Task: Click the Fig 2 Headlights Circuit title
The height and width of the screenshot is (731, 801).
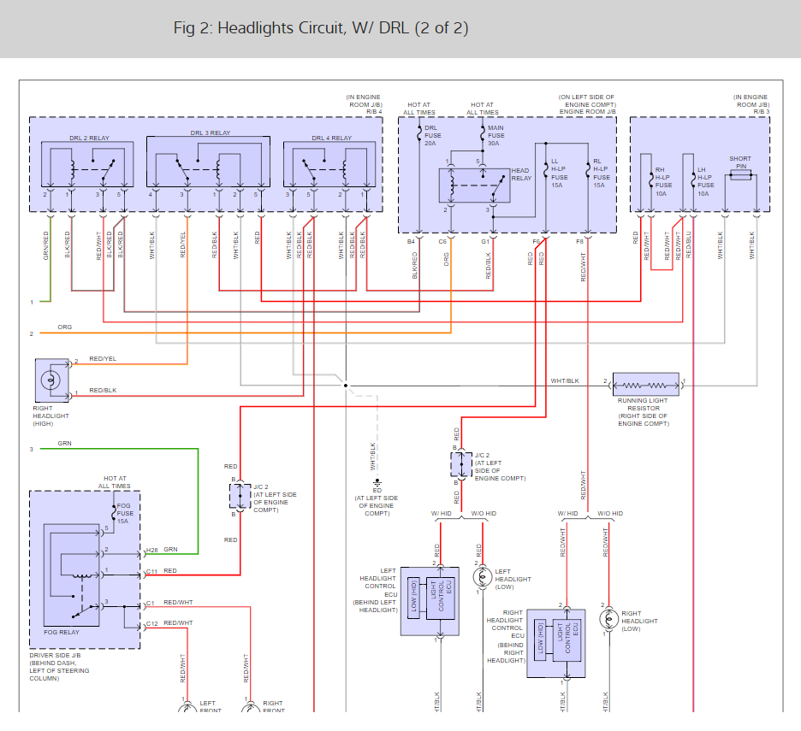Action: pos(321,27)
